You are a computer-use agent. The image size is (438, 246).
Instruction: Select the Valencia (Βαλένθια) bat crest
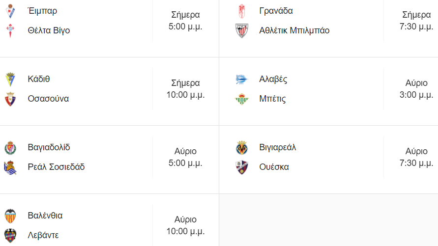[x=10, y=216]
